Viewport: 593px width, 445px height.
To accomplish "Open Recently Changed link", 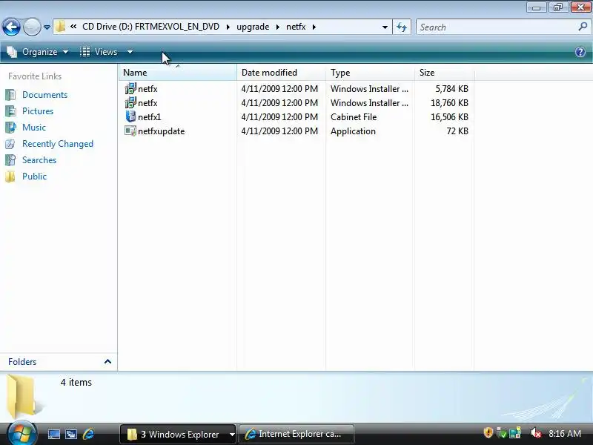I will [x=58, y=144].
